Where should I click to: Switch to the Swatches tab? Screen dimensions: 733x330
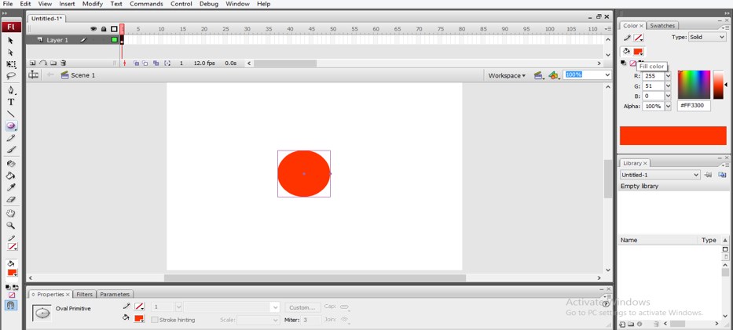coord(662,26)
